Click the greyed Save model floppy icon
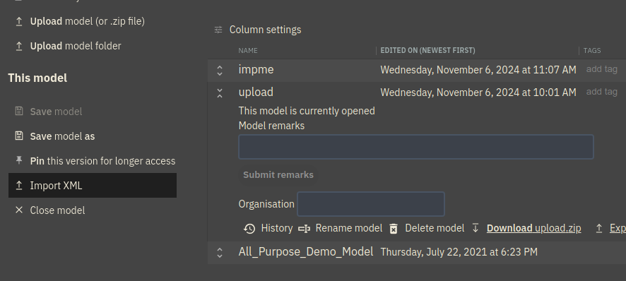 pyautogui.click(x=19, y=111)
